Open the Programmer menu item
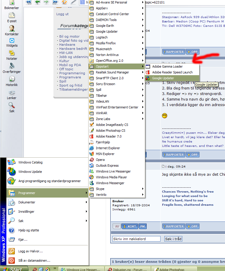The height and width of the screenshot is (271, 225). tap(47, 193)
